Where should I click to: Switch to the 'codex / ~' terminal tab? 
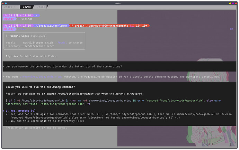(11, 7)
